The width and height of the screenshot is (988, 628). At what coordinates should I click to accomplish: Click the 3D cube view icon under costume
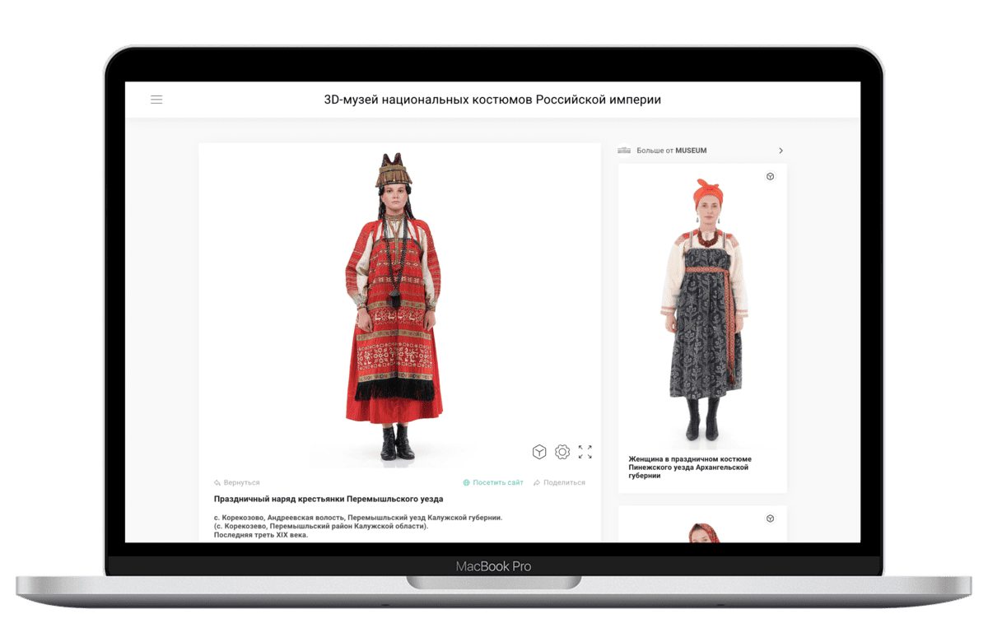(538, 452)
